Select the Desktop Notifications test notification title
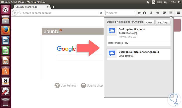This screenshot has height=108, width=182. 132,29
